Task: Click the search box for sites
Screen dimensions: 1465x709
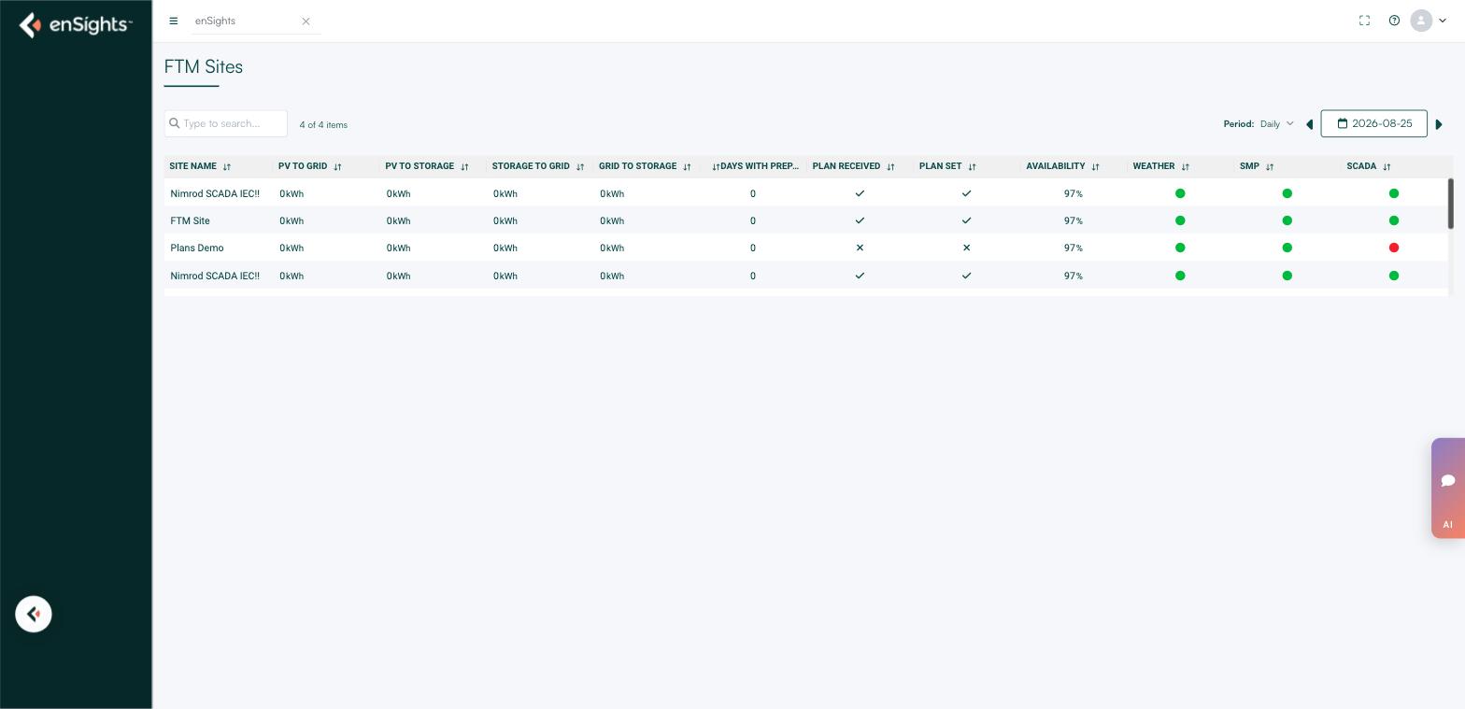Action: pos(225,123)
